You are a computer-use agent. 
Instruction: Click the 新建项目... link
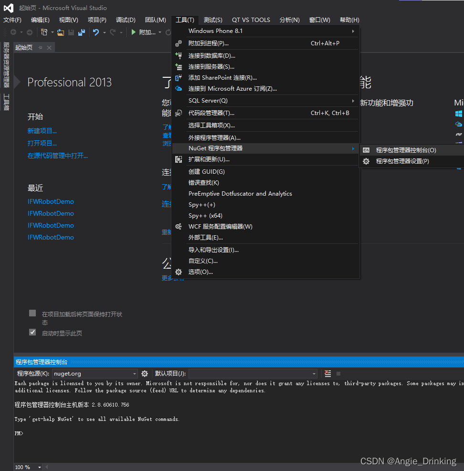[x=42, y=131]
